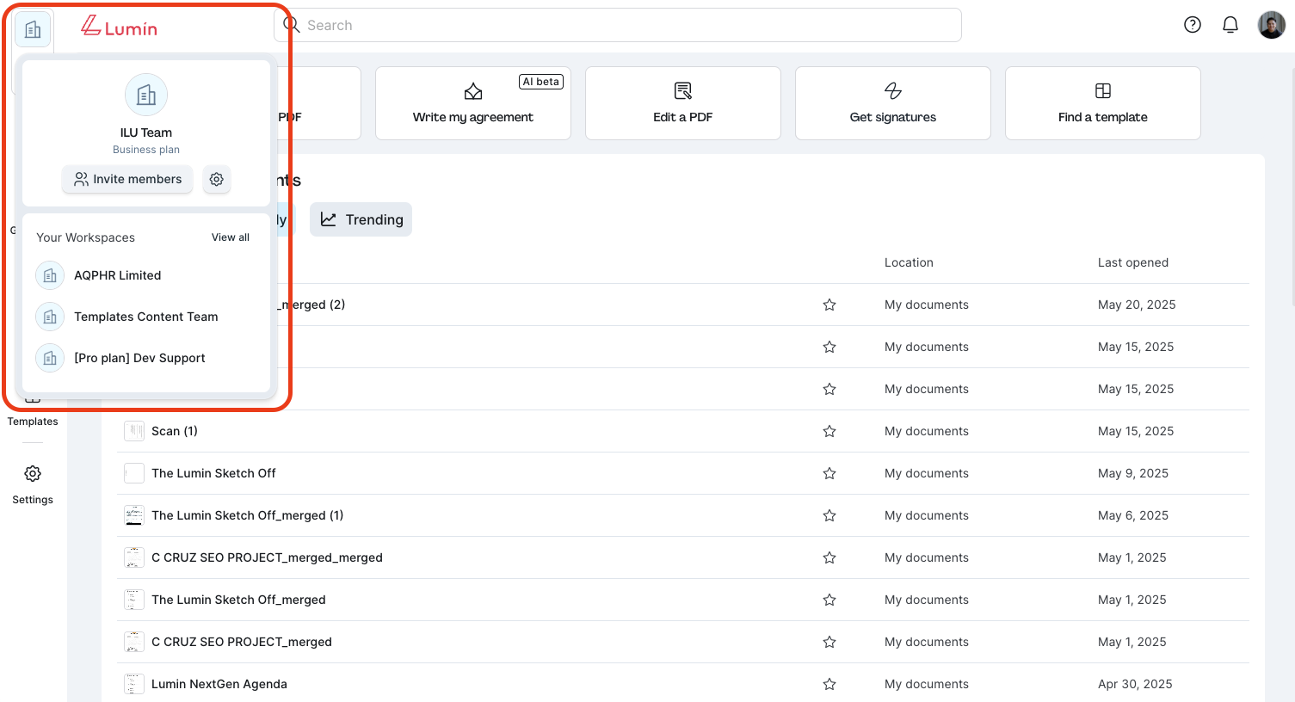Click May 20, 2025 date cell

[1137, 305]
